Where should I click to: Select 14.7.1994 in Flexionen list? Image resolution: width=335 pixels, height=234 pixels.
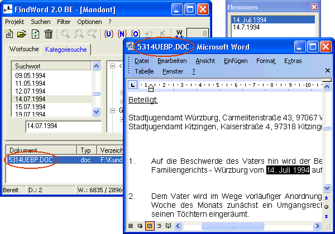(273, 27)
